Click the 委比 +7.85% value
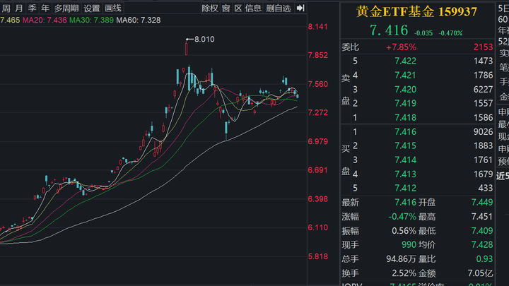The width and height of the screenshot is (509, 286). point(401,47)
